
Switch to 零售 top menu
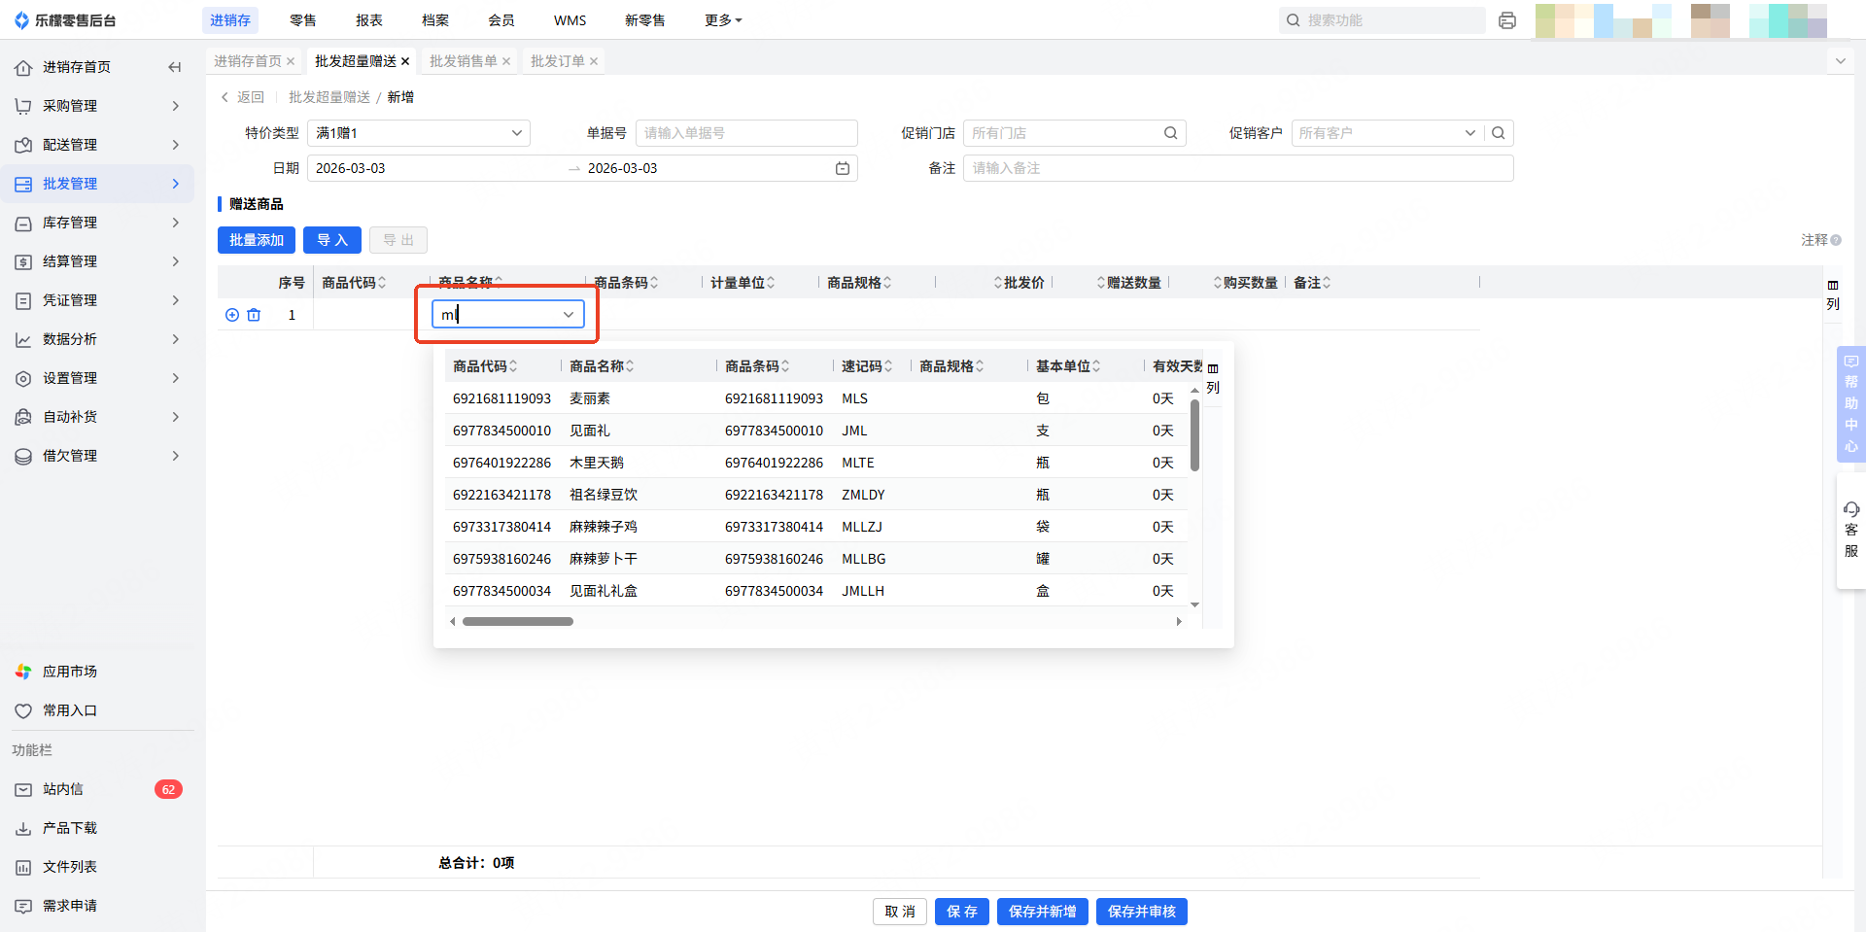pos(303,20)
